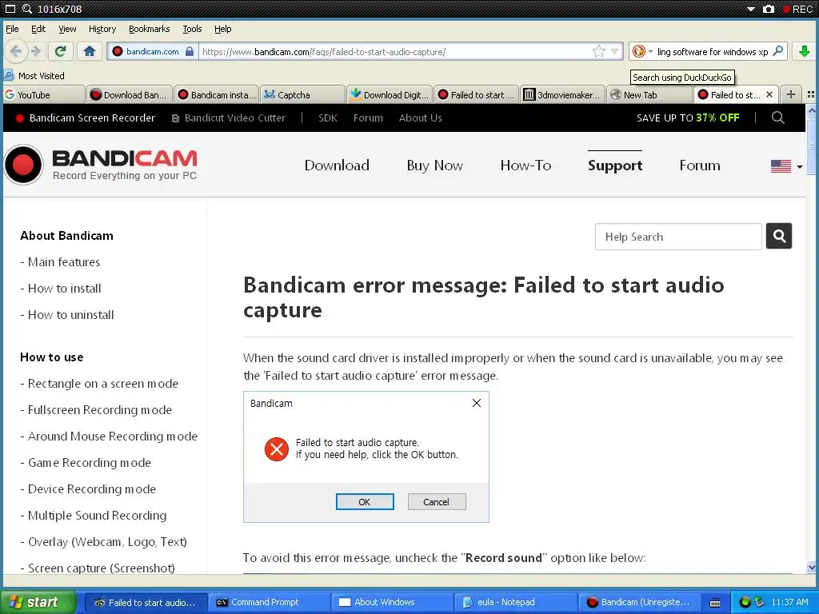The height and width of the screenshot is (614, 819).
Task: Open the Windows start button
Action: click(x=38, y=602)
